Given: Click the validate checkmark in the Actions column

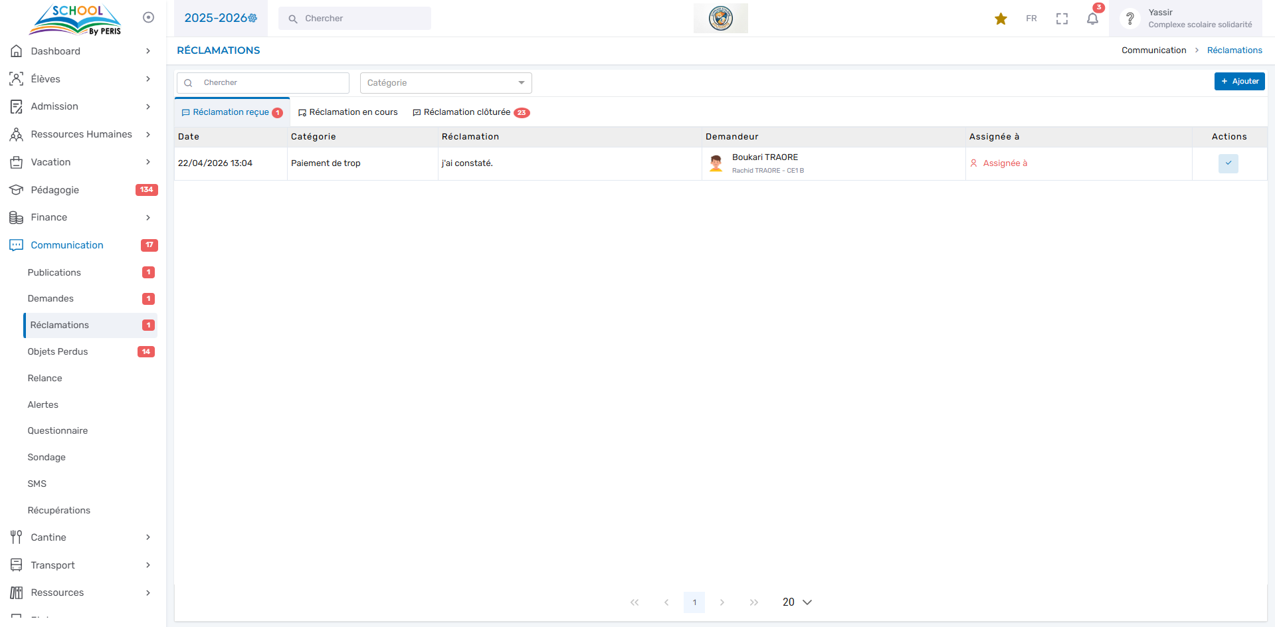Looking at the screenshot, I should coord(1228,163).
